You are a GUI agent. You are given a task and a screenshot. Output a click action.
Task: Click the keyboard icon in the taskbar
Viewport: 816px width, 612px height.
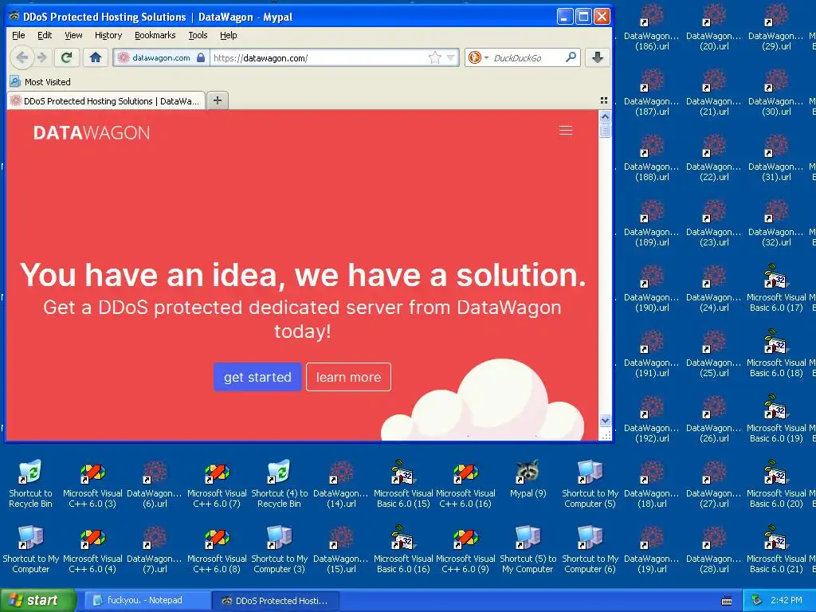pyautogui.click(x=727, y=601)
